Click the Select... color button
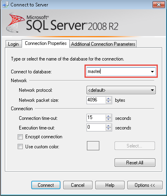Screen dimensions: 167x196 coord(135,146)
